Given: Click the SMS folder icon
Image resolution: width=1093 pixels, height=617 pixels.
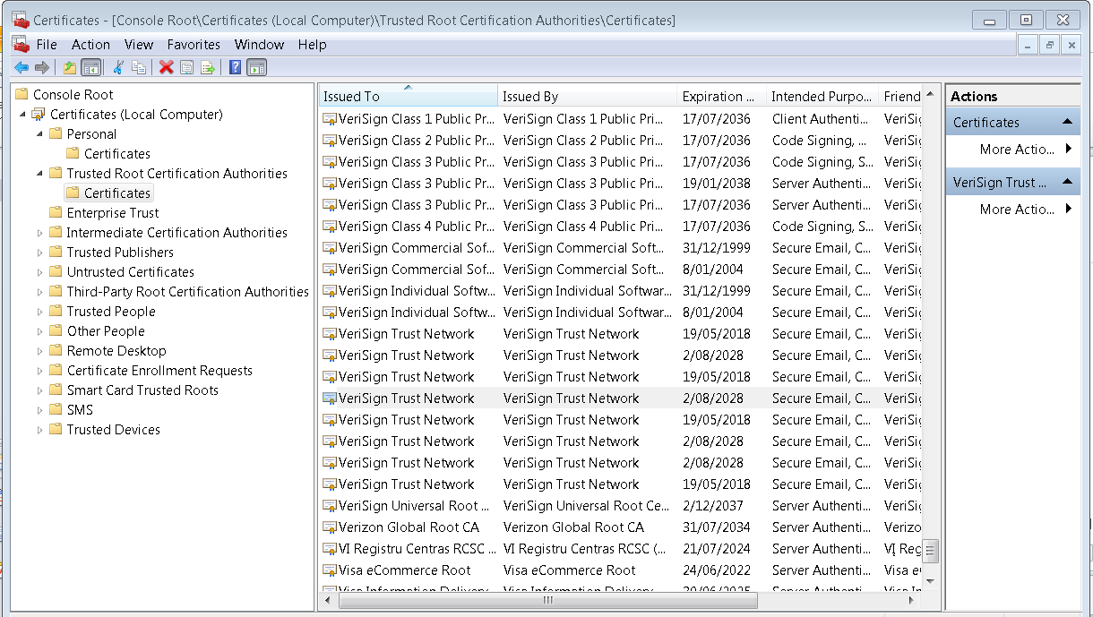Looking at the screenshot, I should (56, 409).
